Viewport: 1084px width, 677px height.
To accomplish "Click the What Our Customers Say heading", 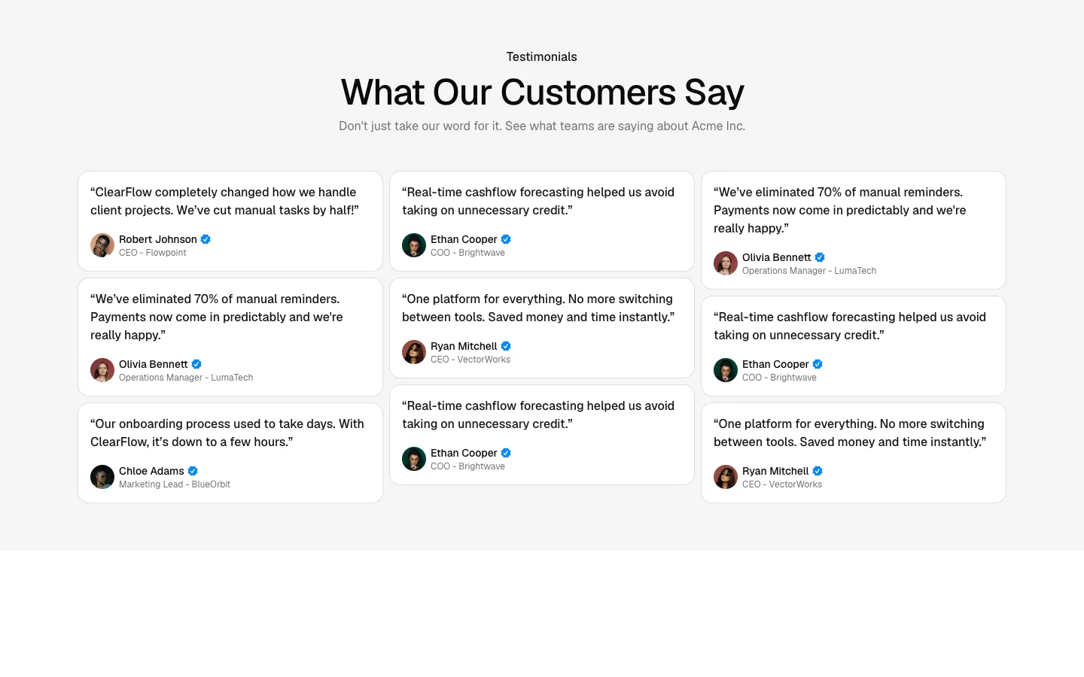I will coord(542,93).
